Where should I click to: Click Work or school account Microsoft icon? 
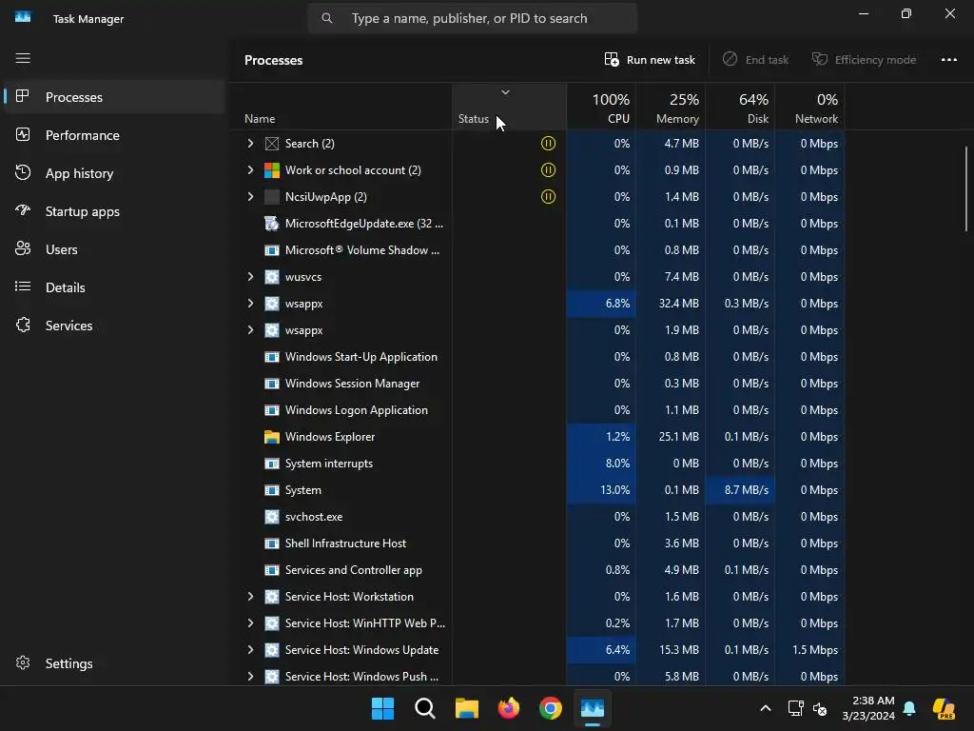click(x=271, y=170)
